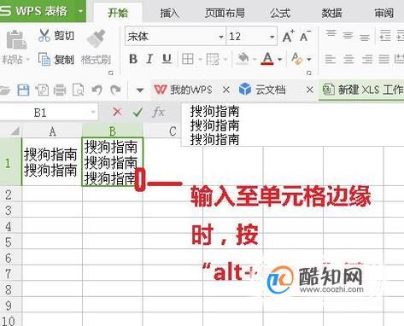Switch to the 开始 ribbon tab

coord(118,13)
